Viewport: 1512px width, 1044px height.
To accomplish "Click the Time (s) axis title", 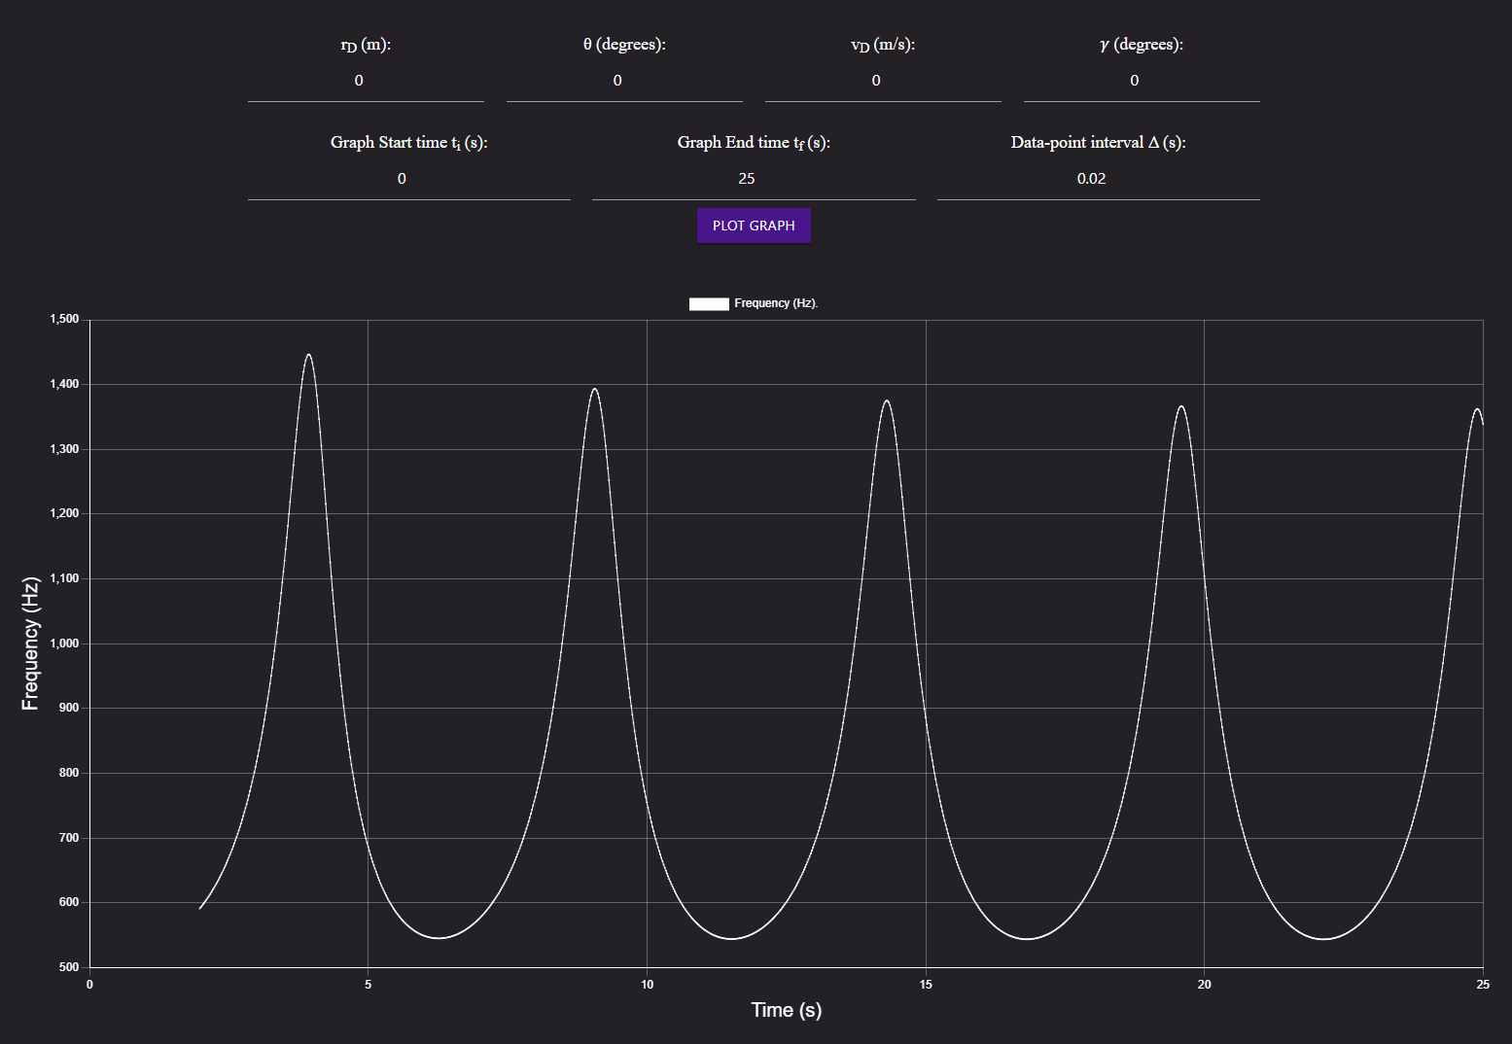I will [x=787, y=1010].
